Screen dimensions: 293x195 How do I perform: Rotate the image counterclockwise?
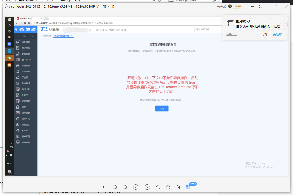[158, 187]
